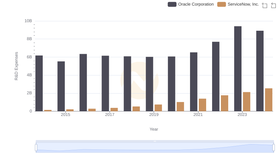This screenshot has height=161, width=280.
Task: Click the Oracle bar for 2019
Action: (x=149, y=84)
